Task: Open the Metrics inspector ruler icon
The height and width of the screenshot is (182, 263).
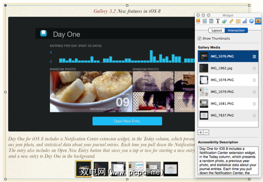Action: (231, 21)
